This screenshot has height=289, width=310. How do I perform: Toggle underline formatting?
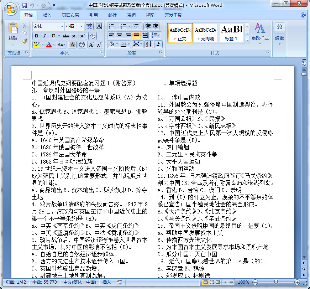point(53,36)
